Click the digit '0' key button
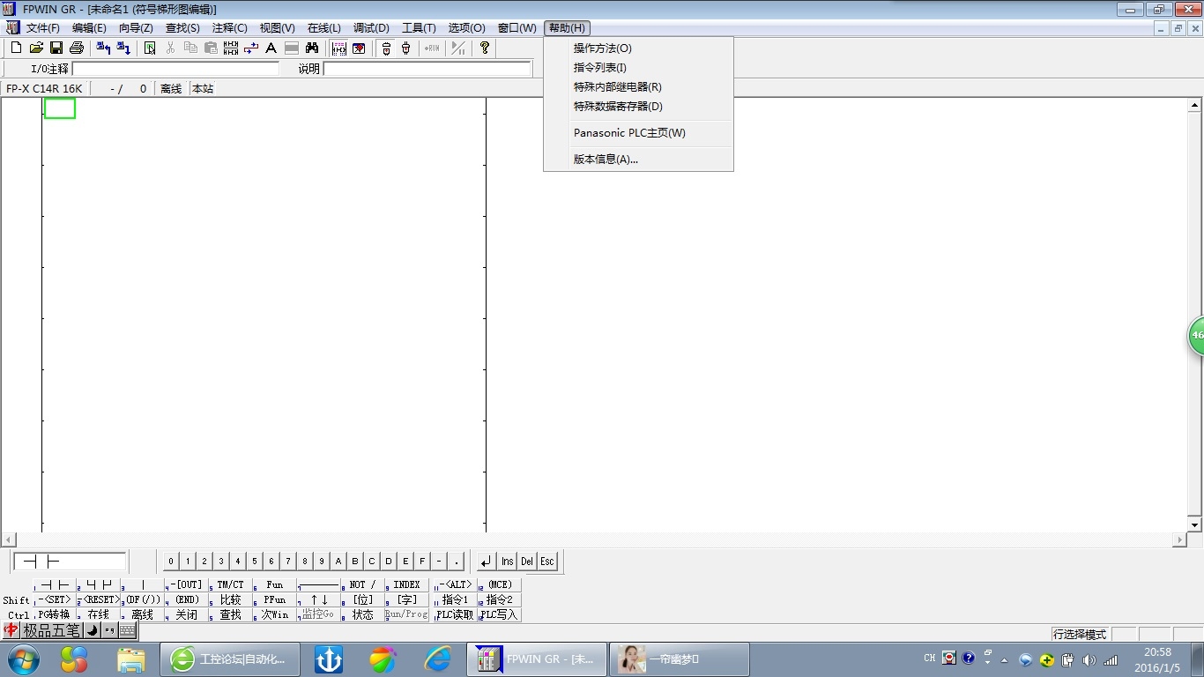Viewport: 1204px width, 677px height. (x=171, y=562)
